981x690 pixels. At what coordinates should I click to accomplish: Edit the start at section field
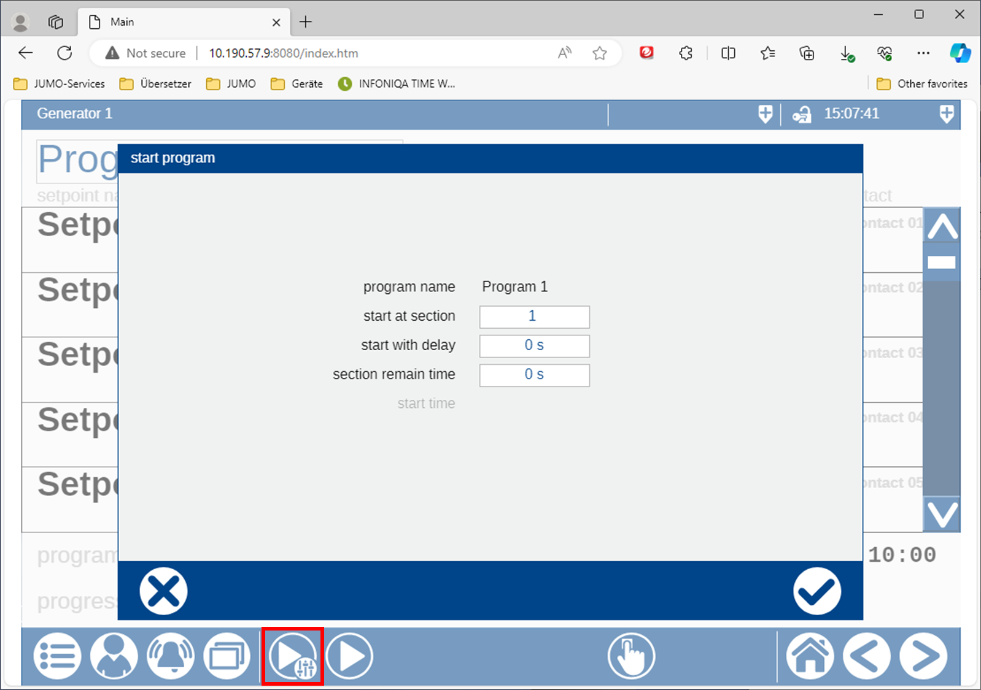[534, 316]
